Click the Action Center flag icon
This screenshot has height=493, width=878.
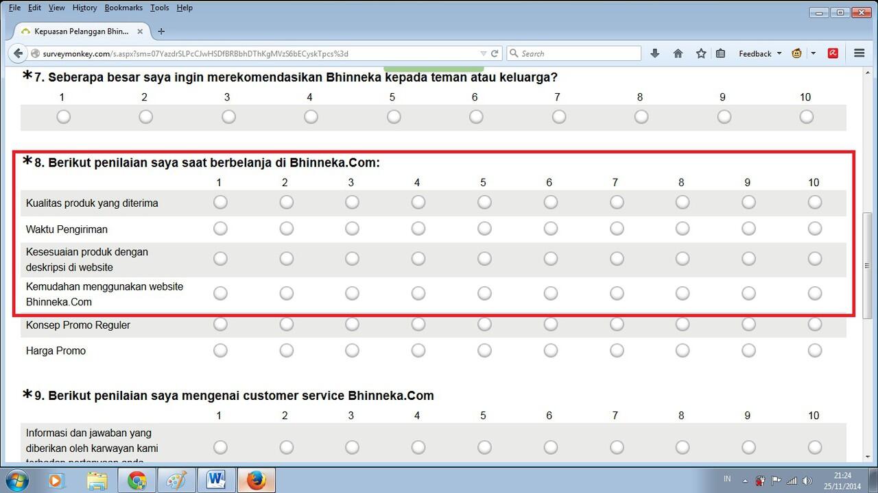coord(776,481)
